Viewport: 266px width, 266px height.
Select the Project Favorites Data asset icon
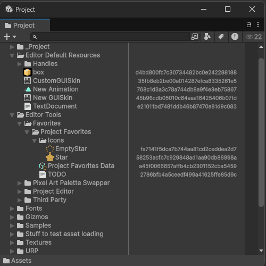[x=43, y=166]
